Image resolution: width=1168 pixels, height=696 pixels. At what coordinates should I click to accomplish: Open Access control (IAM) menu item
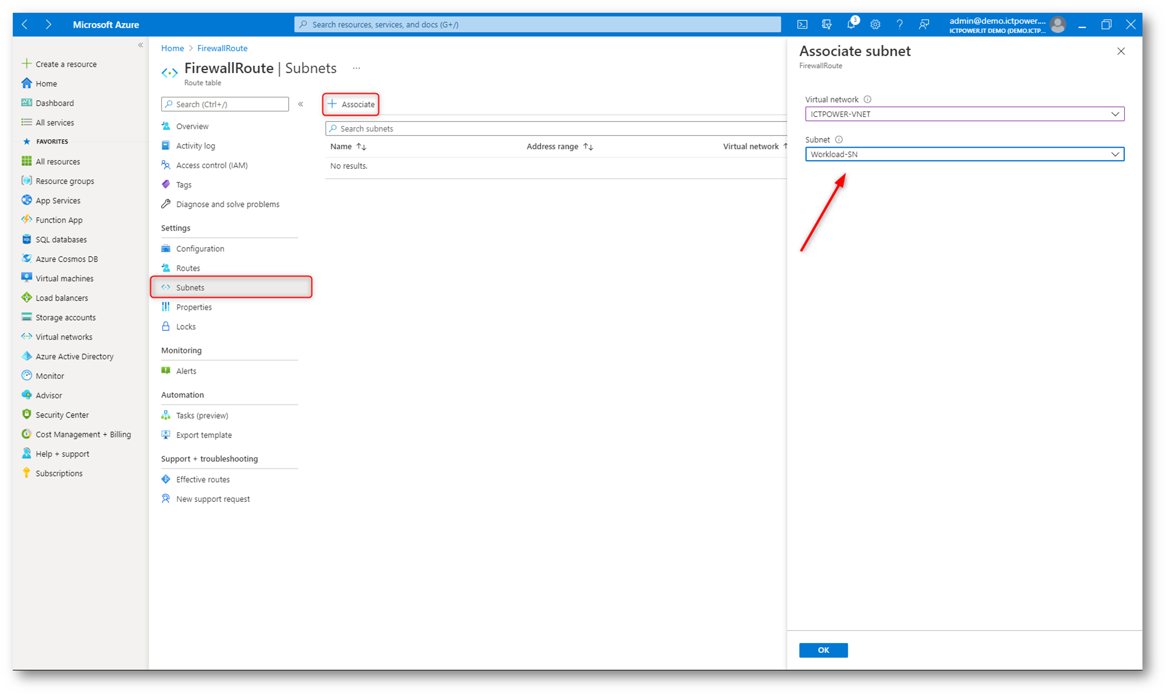[212, 165]
